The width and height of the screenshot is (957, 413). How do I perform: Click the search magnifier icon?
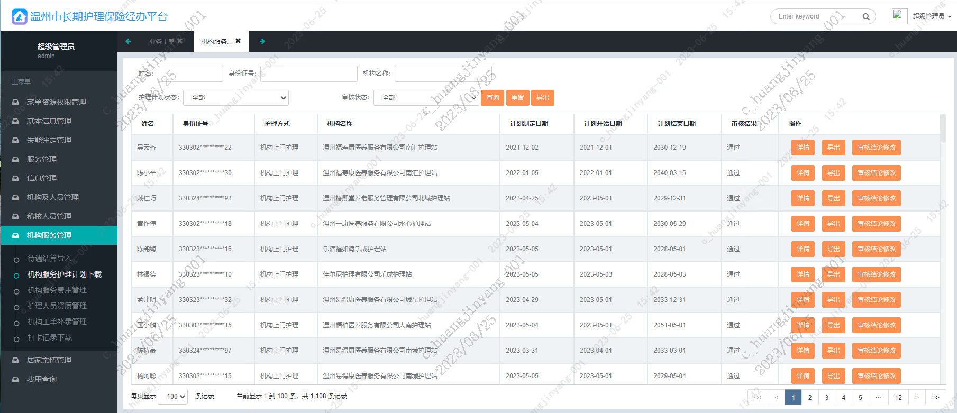point(866,16)
